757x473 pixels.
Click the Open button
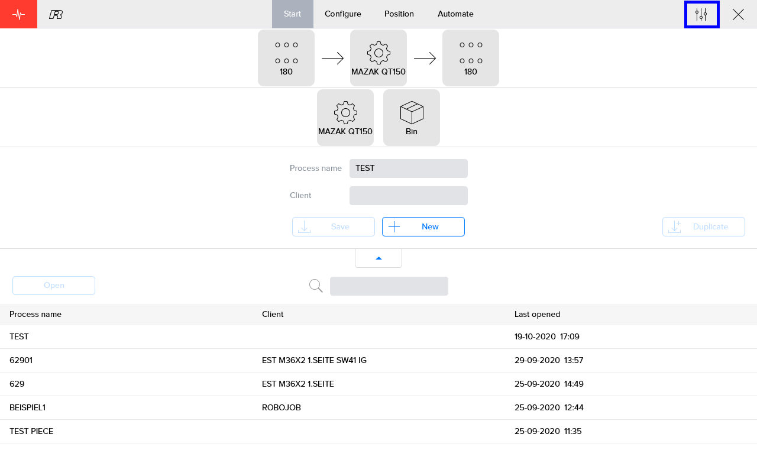(x=54, y=286)
